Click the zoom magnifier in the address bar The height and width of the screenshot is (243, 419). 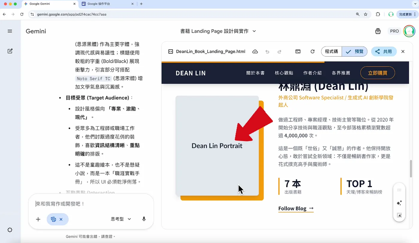358,14
